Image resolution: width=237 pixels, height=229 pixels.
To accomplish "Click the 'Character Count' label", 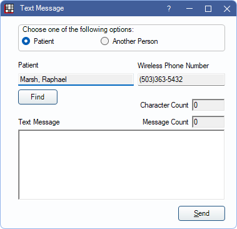I will tap(164, 105).
